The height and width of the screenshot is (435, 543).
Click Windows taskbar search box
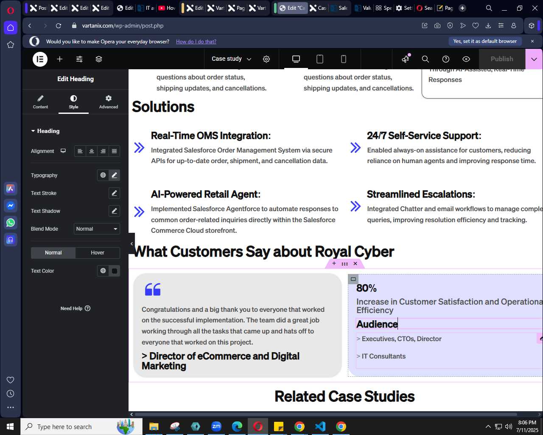(81, 427)
